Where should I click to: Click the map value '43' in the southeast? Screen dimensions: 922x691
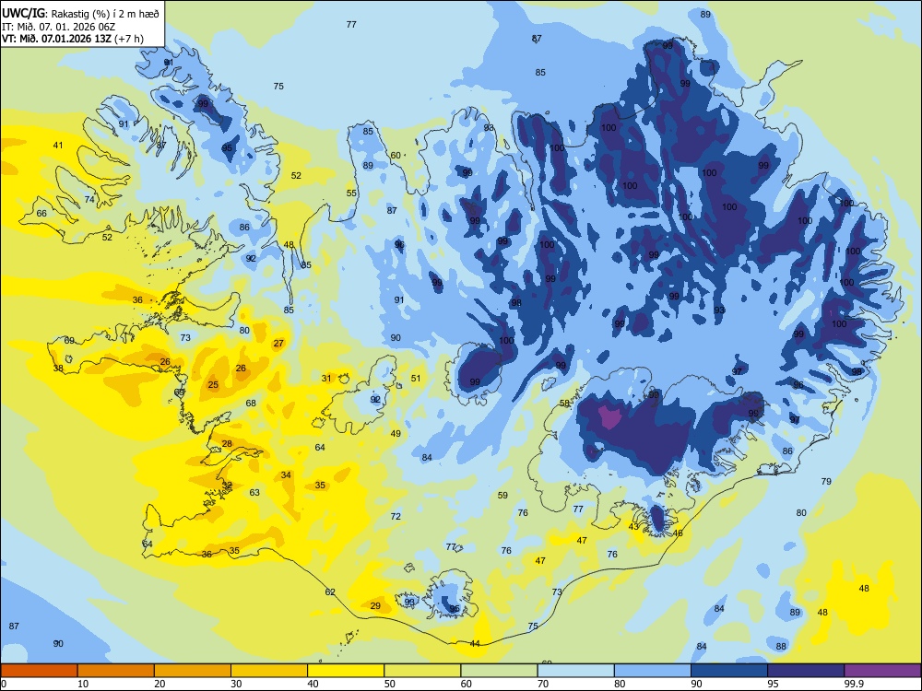point(633,526)
